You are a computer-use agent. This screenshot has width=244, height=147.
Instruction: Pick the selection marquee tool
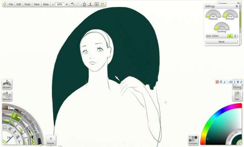[5, 128]
